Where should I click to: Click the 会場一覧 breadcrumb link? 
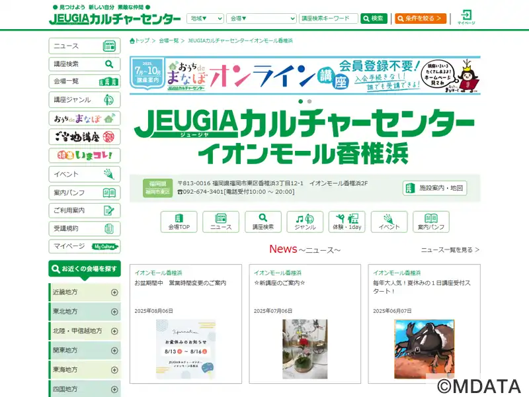(x=169, y=41)
